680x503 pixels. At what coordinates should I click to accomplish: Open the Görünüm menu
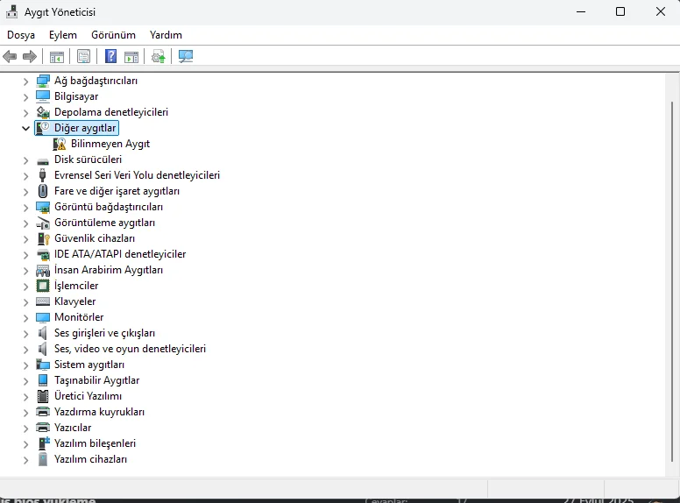tap(113, 35)
